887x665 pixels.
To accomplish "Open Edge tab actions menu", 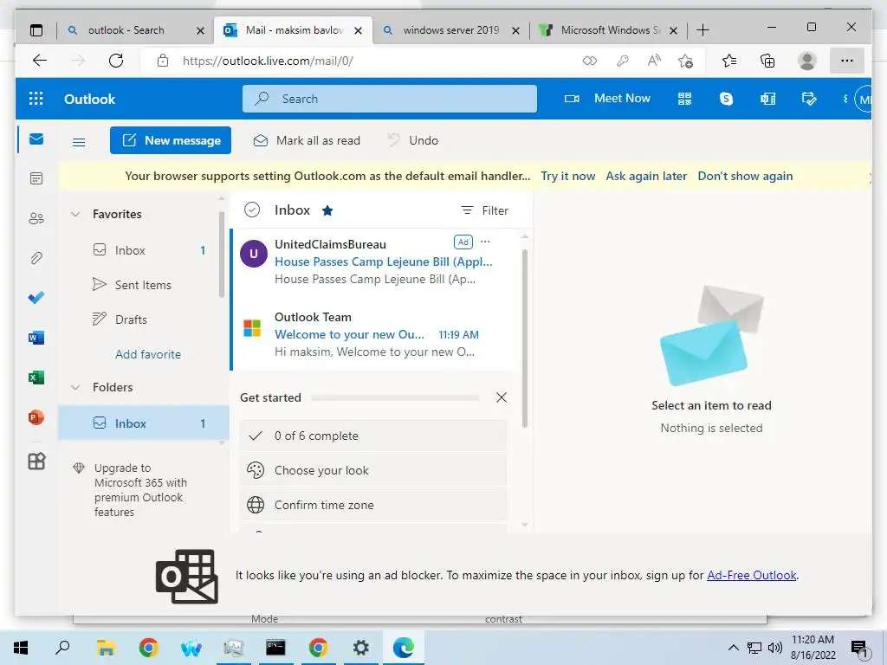I will pos(36,30).
